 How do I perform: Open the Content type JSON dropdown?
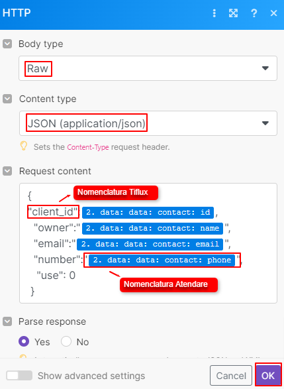point(148,123)
